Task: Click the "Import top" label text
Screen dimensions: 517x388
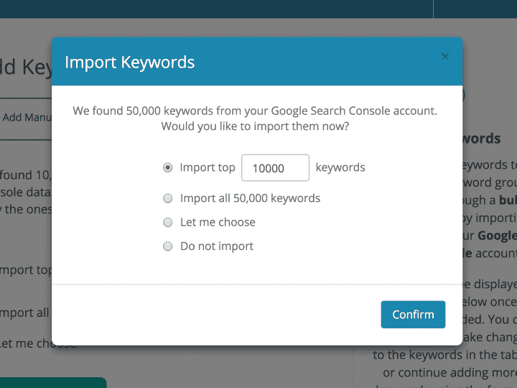Action: (208, 168)
